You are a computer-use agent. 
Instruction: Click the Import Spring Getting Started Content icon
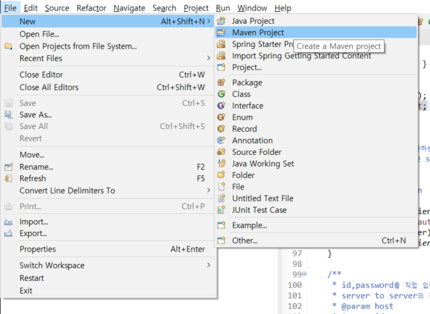coord(222,55)
